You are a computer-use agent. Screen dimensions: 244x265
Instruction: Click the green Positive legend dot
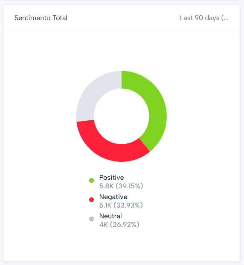(x=91, y=180)
